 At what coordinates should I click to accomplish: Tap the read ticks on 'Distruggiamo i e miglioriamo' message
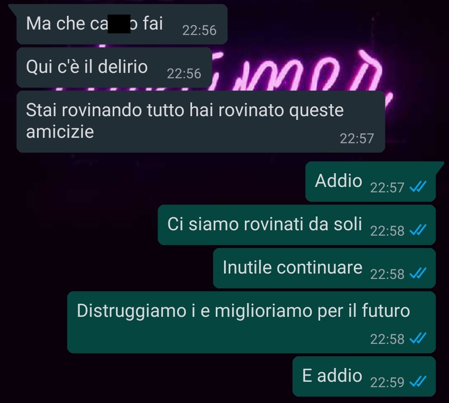418,338
